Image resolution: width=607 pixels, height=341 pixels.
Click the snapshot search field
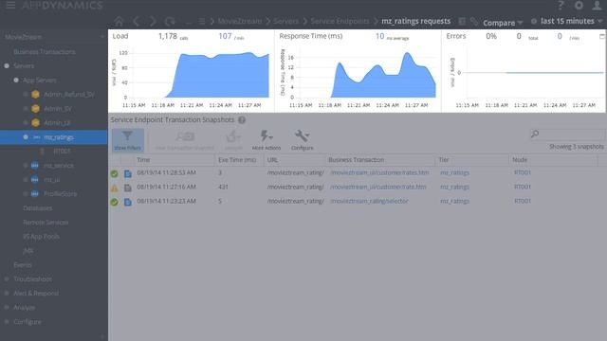coord(567,134)
